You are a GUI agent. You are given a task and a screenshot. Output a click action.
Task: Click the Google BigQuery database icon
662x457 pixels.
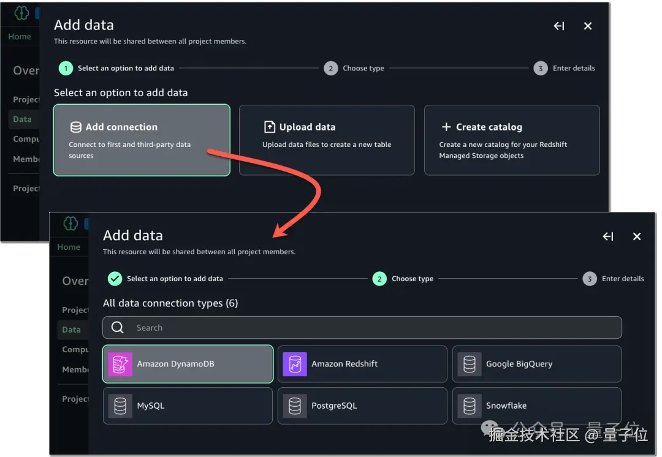(x=470, y=364)
